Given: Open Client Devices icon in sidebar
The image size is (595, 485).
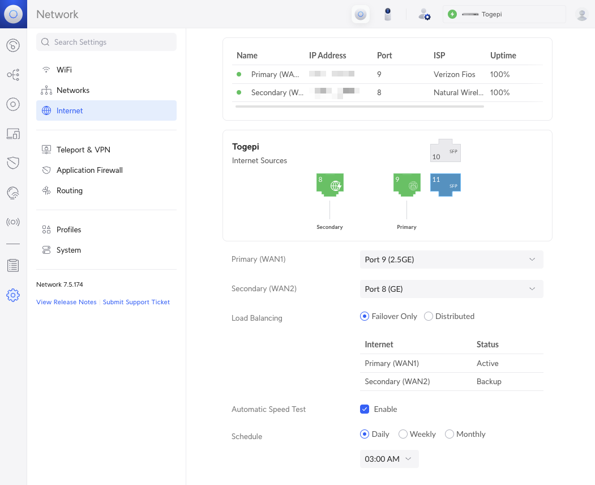Looking at the screenshot, I should (x=13, y=134).
